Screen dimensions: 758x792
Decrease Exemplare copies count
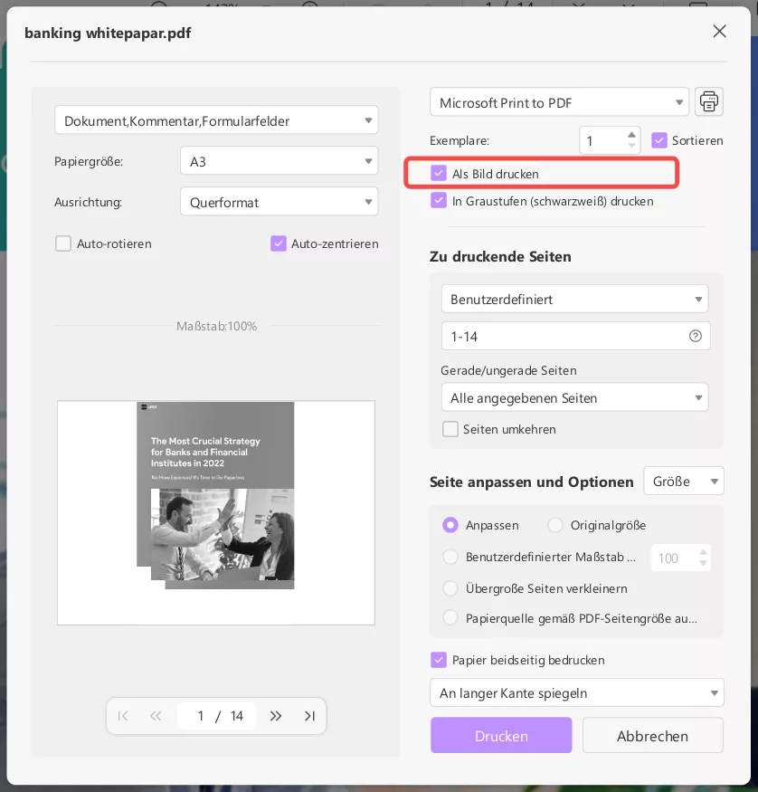(631, 146)
